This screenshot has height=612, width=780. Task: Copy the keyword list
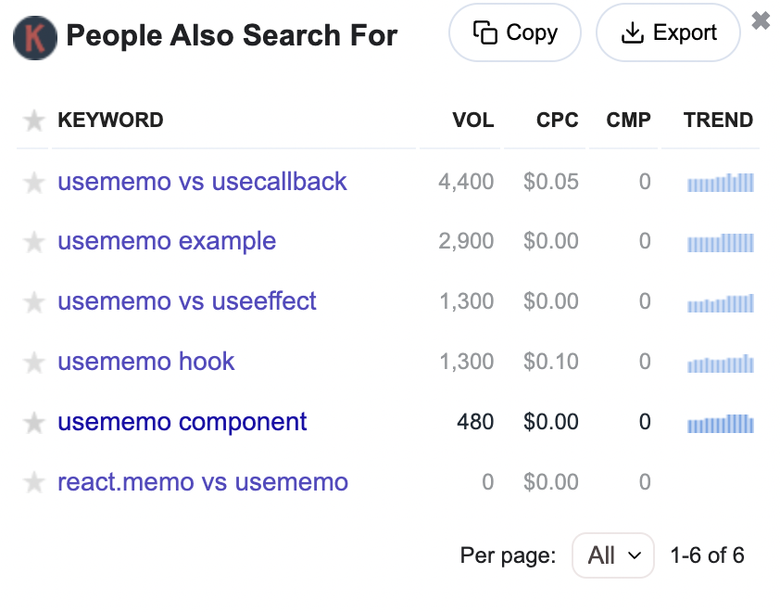click(x=514, y=33)
